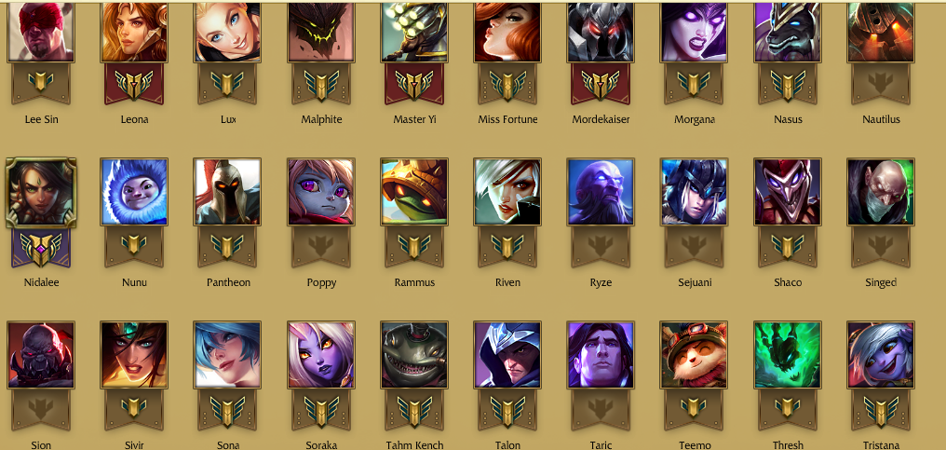This screenshot has width=946, height=450.
Task: Click the Sejuani name label
Action: (695, 282)
